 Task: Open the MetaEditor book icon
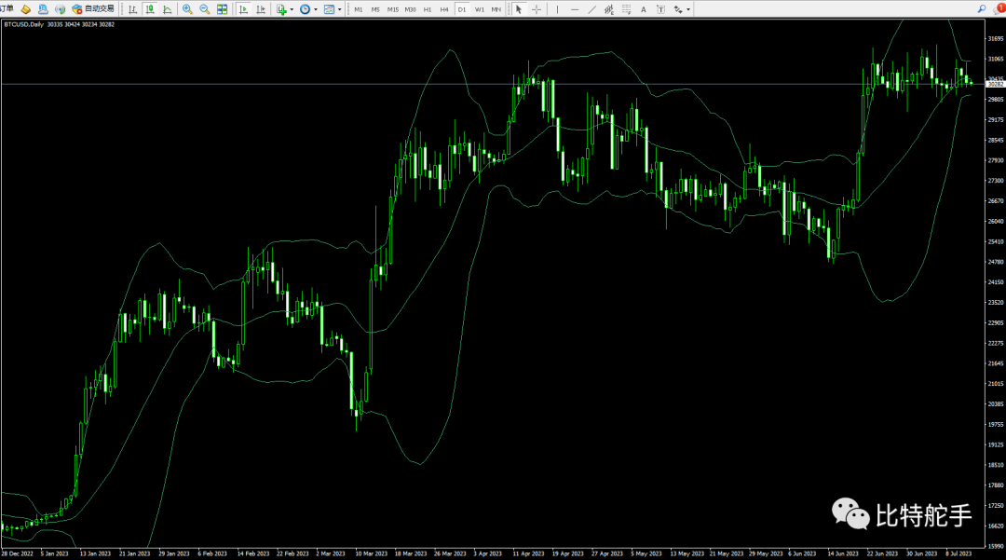(26, 9)
